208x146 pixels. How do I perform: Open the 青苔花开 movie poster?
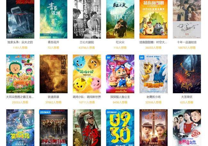click(x=53, y=19)
